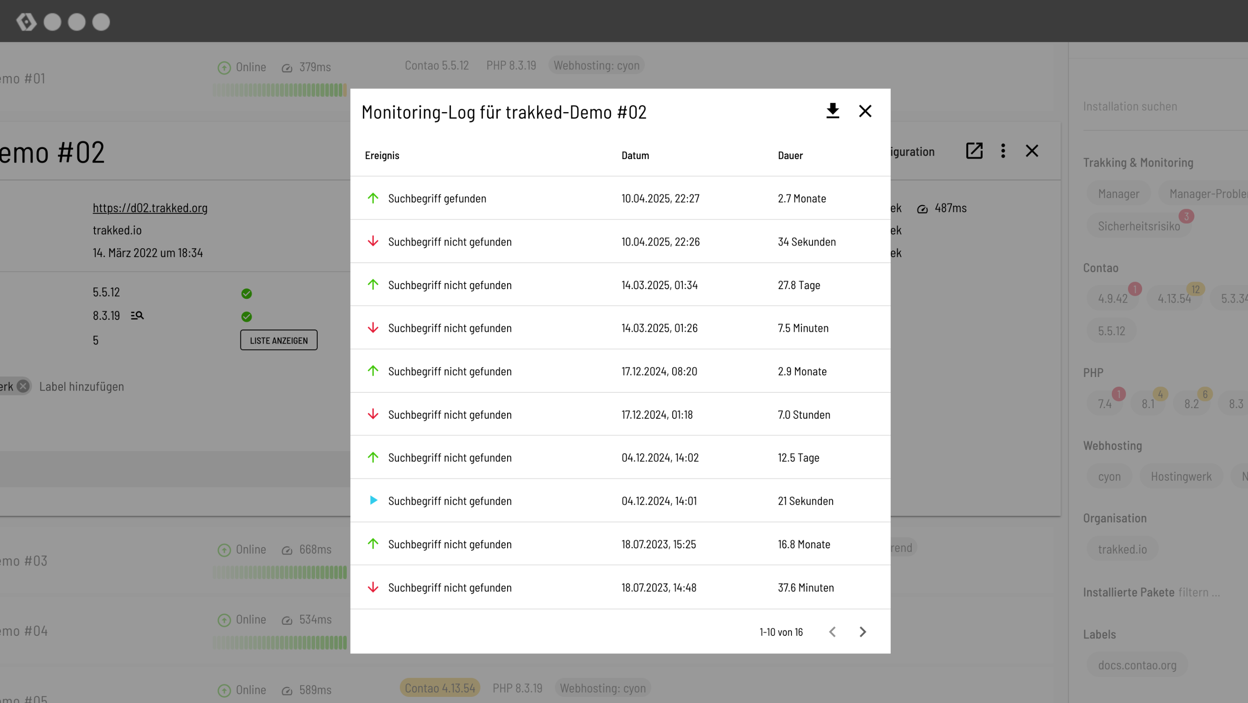
Task: Toggle the Contao 4.9.42 filter
Action: (x=1112, y=298)
